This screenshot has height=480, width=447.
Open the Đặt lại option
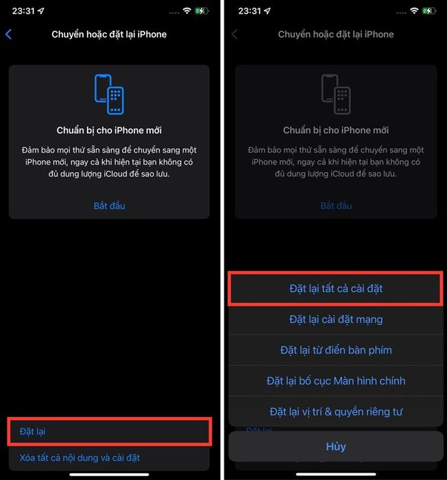pos(109,431)
